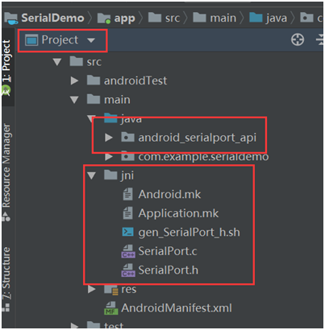Click the Structure tab icon
Image resolution: width=325 pixels, height=330 pixels.
tap(6, 307)
